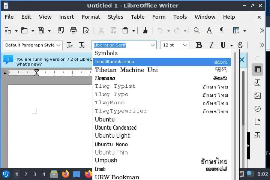Open the Edit menu
The width and height of the screenshot is (270, 180).
click(x=26, y=17)
